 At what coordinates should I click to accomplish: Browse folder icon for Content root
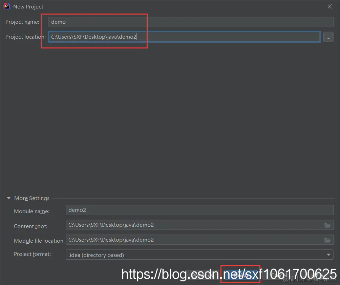click(327, 225)
